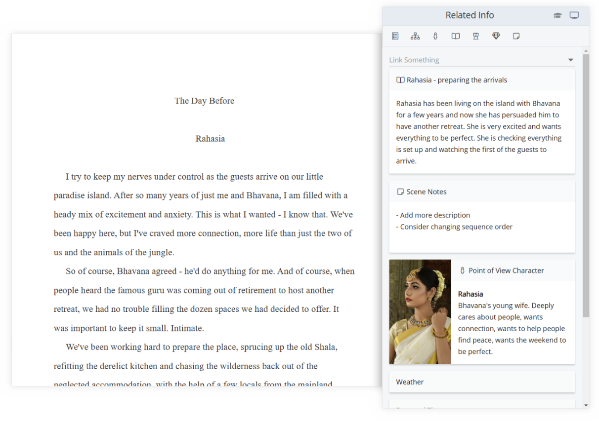Click the scrollbar up arrow in Related Info
Screen dimensions: 599x422
click(586, 51)
